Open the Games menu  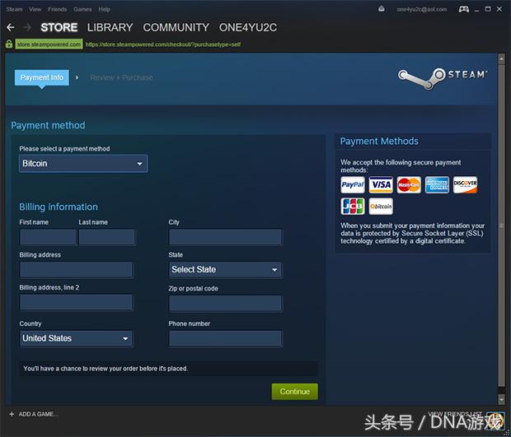point(82,9)
